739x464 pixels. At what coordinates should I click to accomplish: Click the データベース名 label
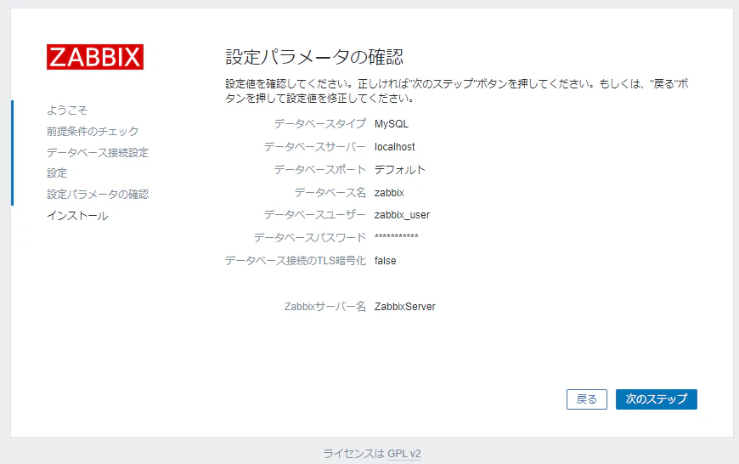[x=330, y=192]
